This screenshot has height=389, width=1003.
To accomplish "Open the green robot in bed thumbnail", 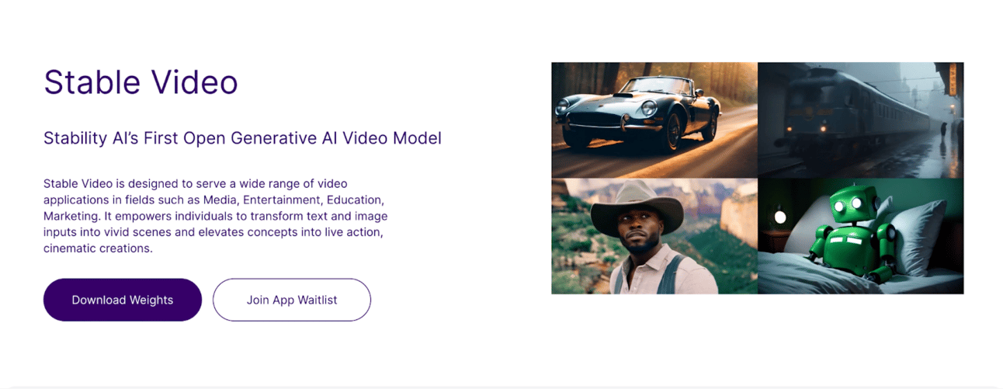I will [861, 236].
